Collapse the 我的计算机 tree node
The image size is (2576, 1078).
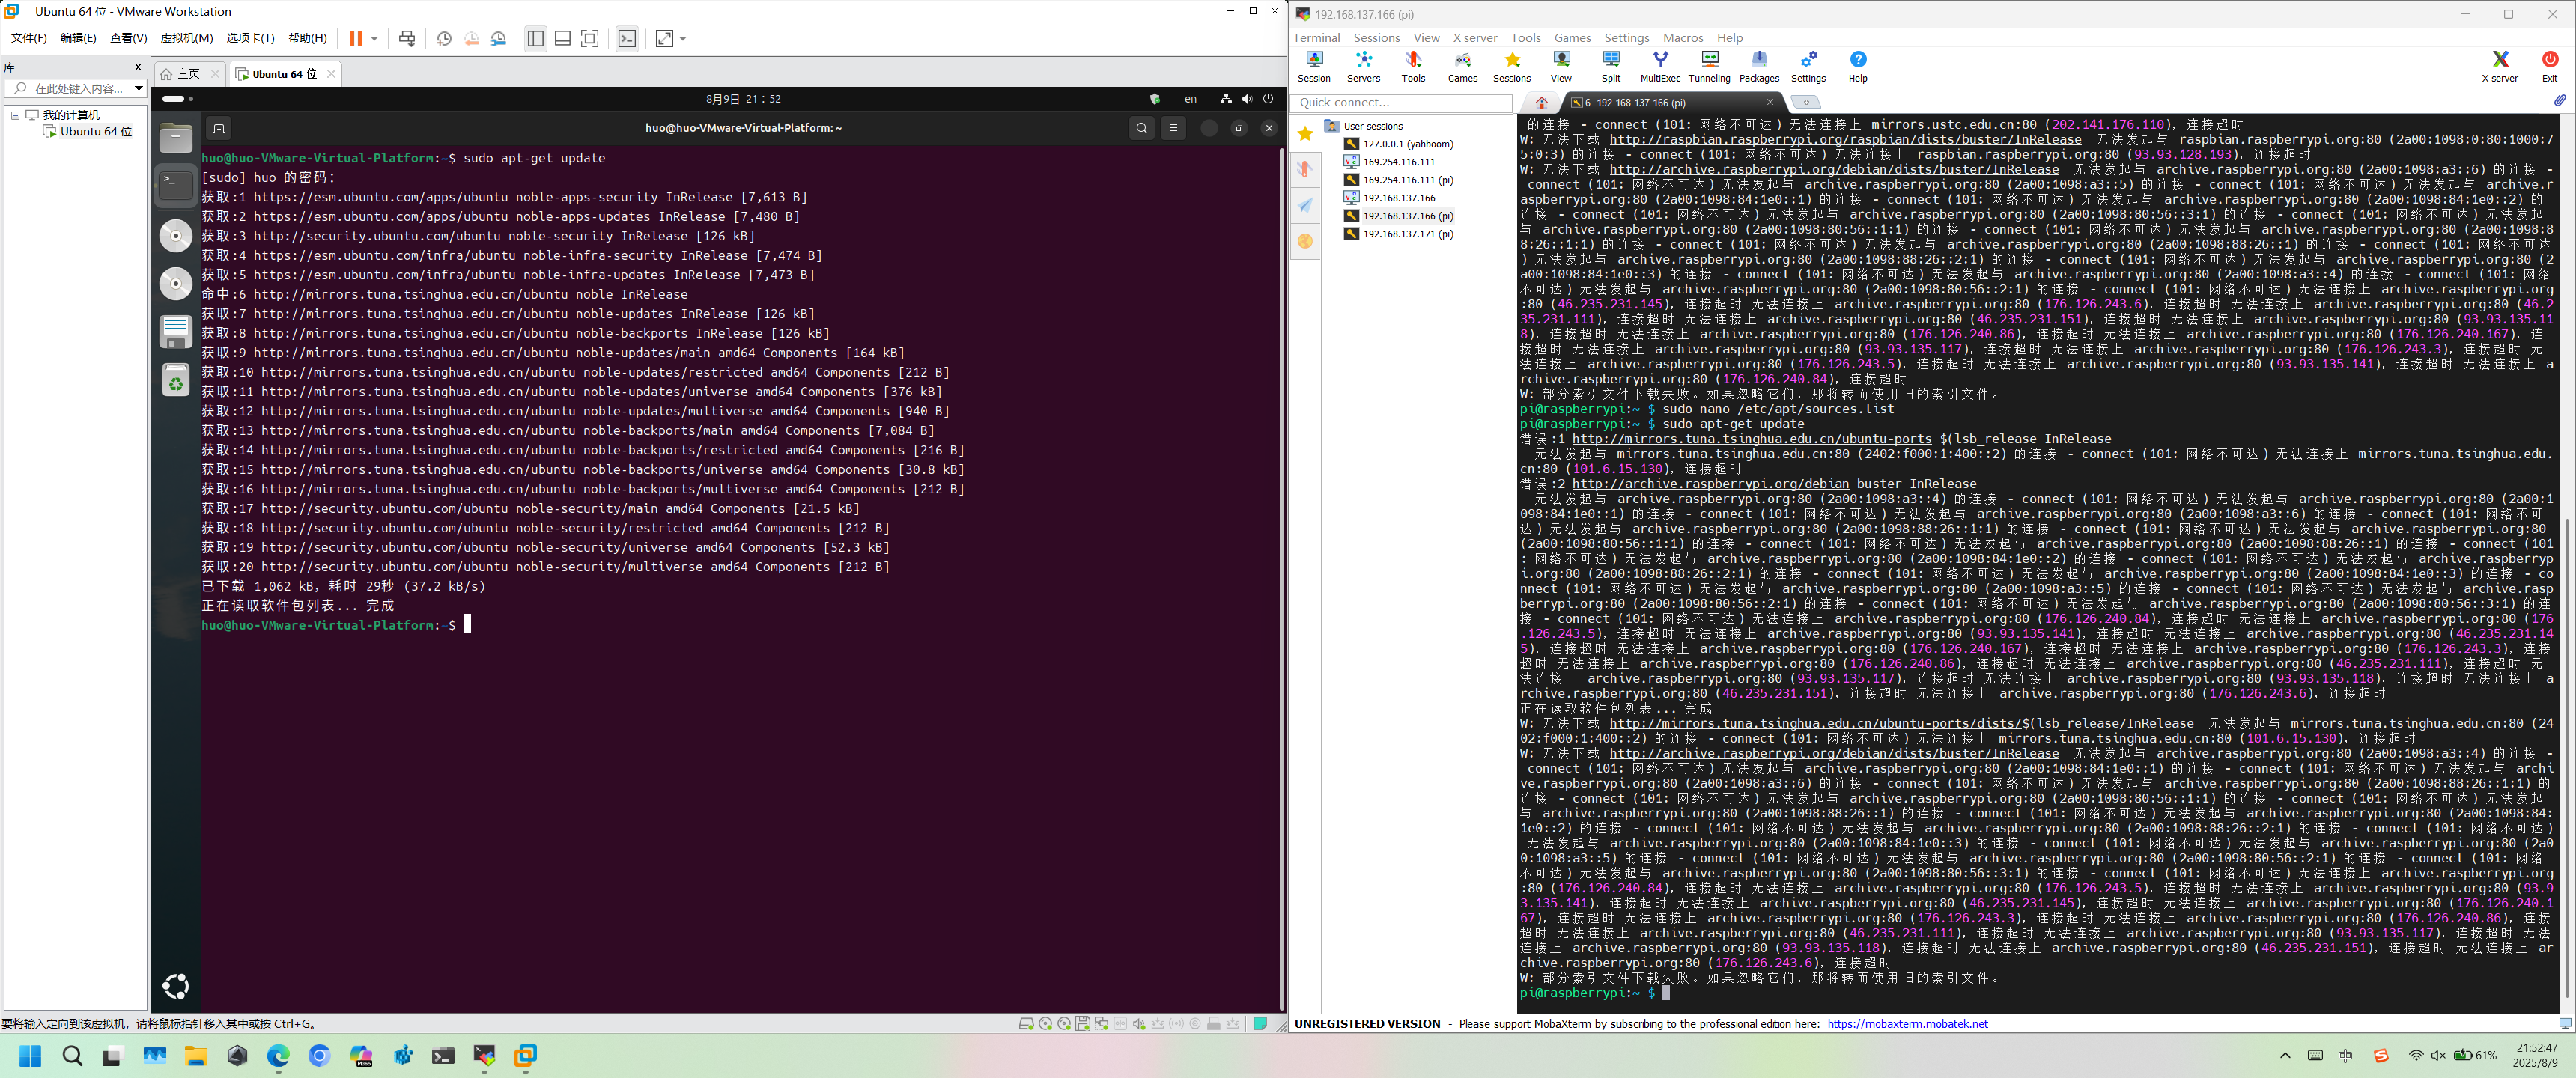(x=15, y=115)
